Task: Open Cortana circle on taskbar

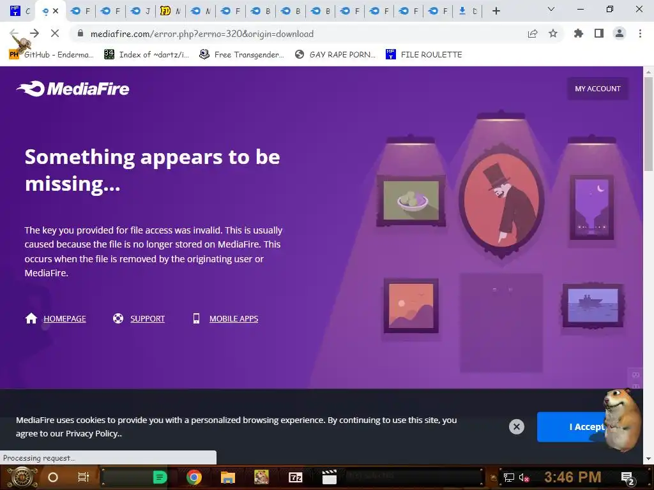Action: click(x=53, y=477)
